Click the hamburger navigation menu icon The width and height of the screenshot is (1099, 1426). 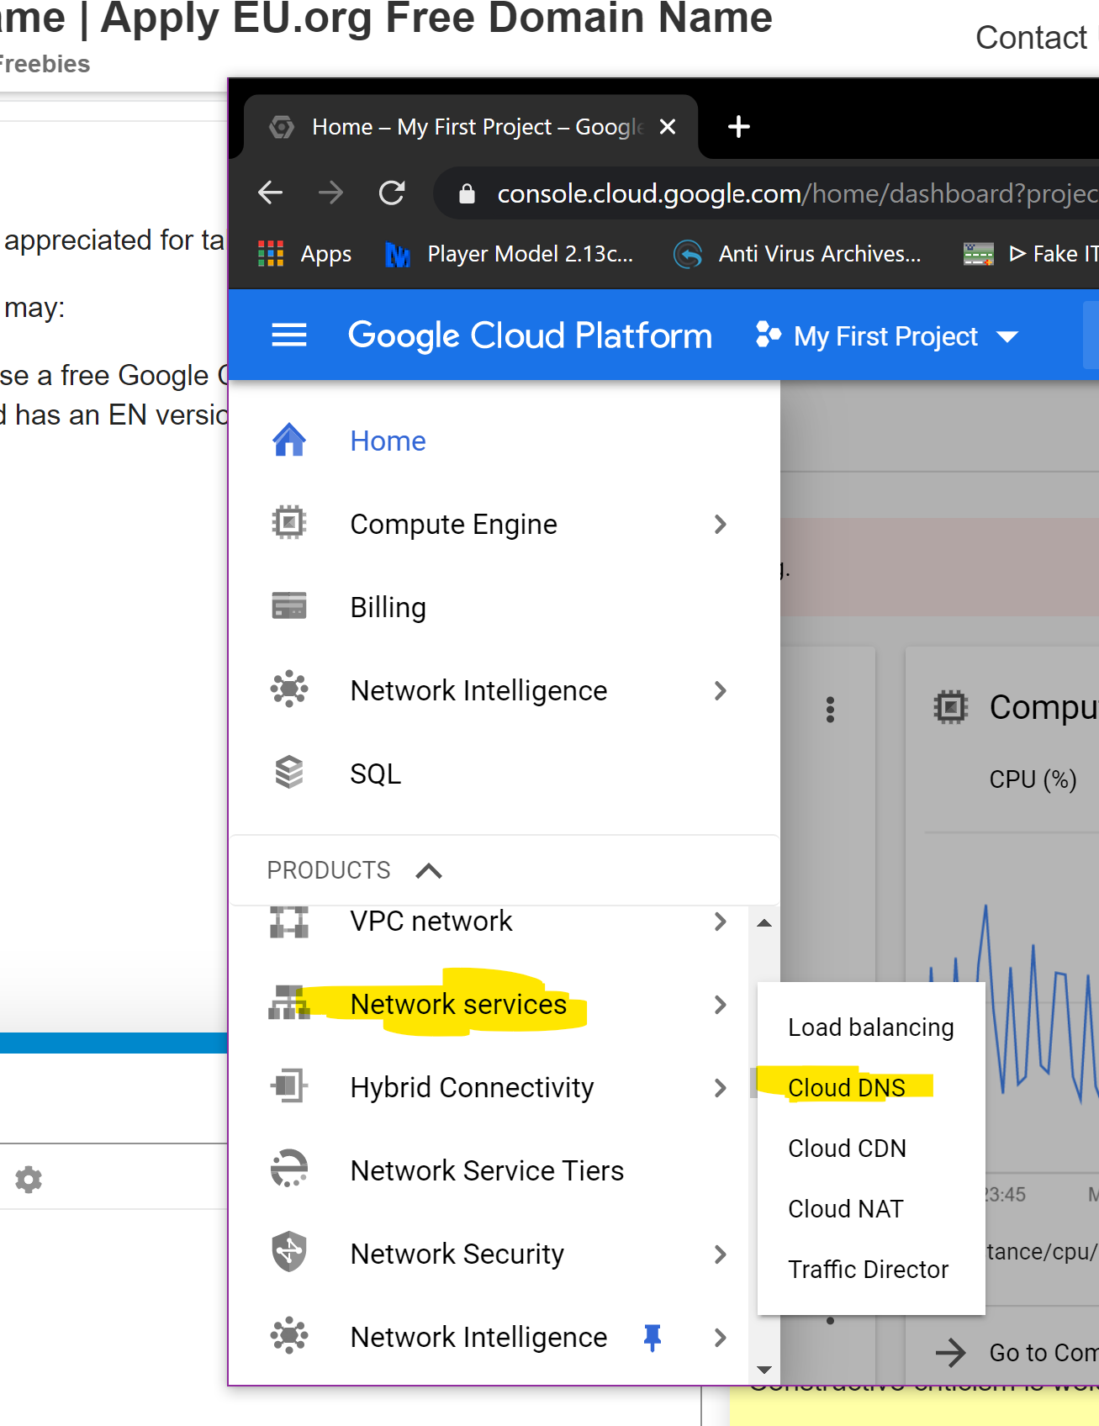[x=288, y=335]
